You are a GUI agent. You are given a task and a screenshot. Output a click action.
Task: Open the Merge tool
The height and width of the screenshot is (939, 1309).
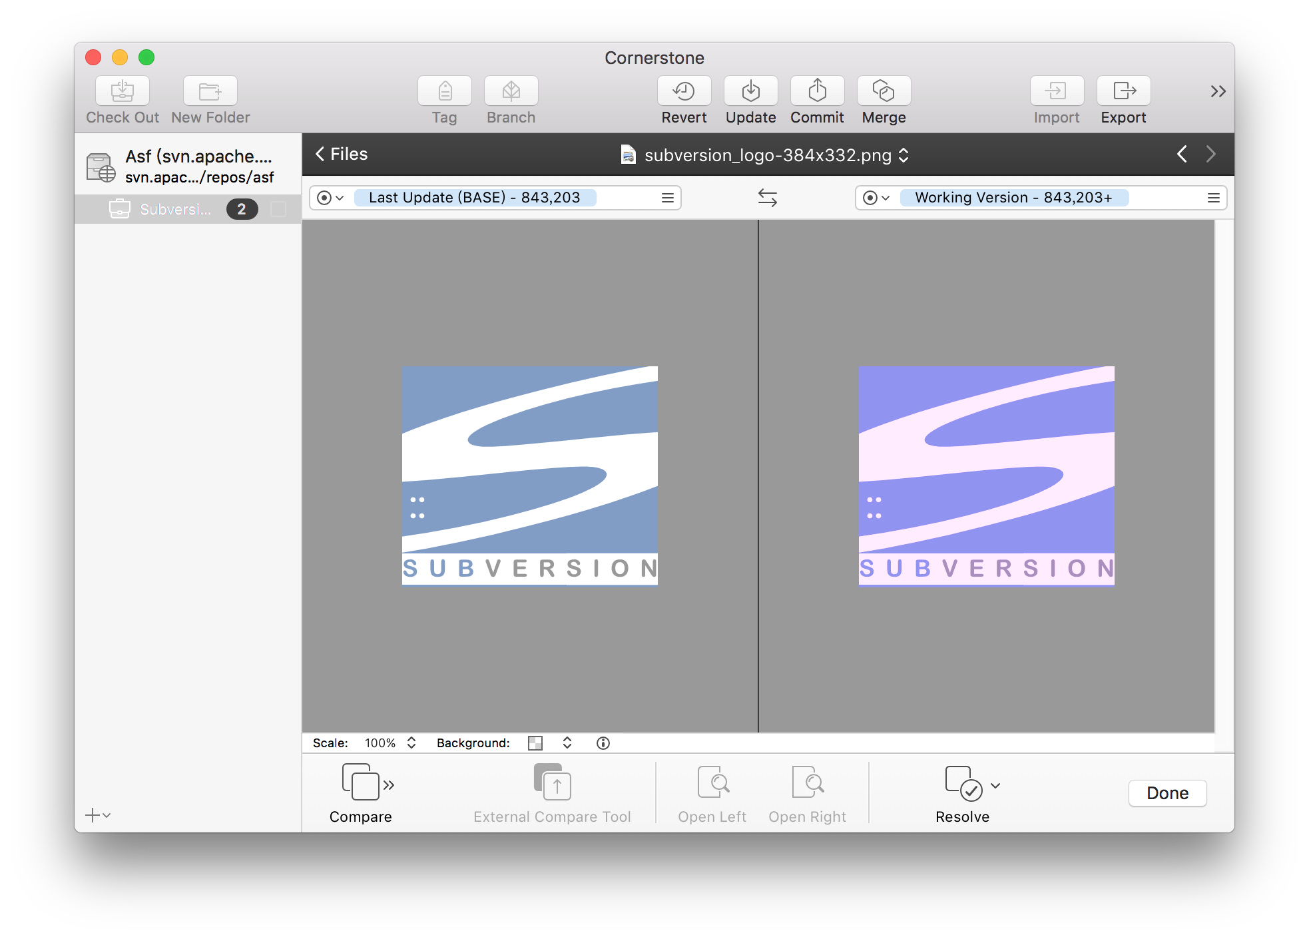(x=884, y=99)
